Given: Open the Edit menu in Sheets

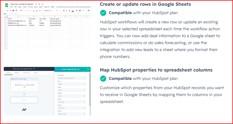Looking at the screenshot, I should click(x=15, y=7).
